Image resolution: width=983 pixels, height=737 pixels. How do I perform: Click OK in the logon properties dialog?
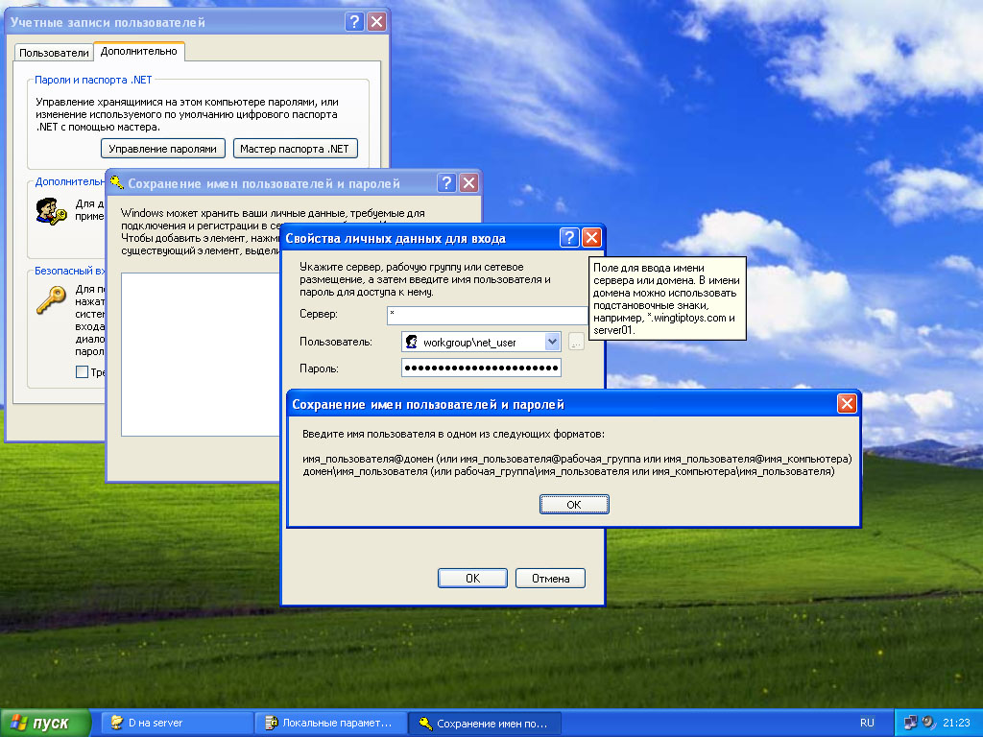tap(472, 578)
